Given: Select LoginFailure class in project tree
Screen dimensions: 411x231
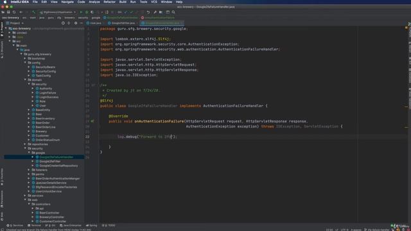Looking at the screenshot, I should point(48,92).
